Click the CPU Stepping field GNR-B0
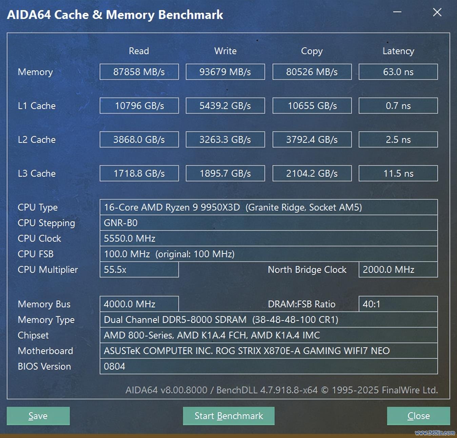 point(269,223)
